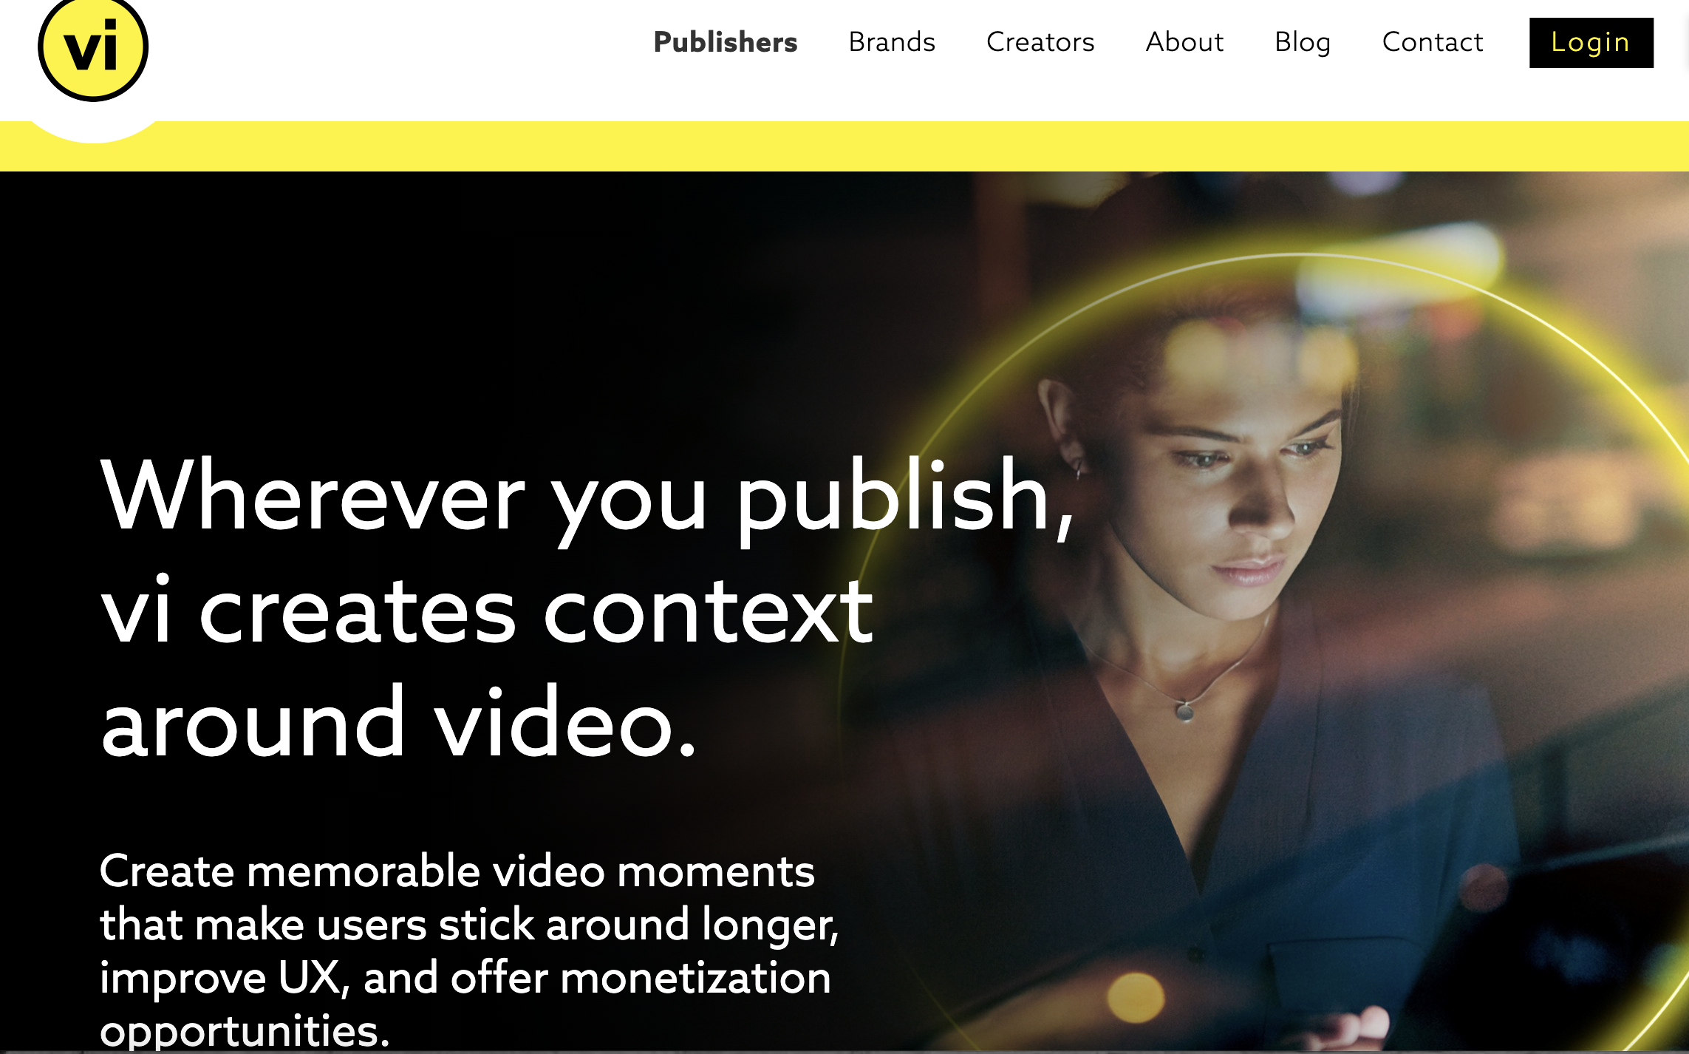1689x1054 pixels.
Task: Click the word 'opportunities.' in the subheading
Action: click(245, 1030)
